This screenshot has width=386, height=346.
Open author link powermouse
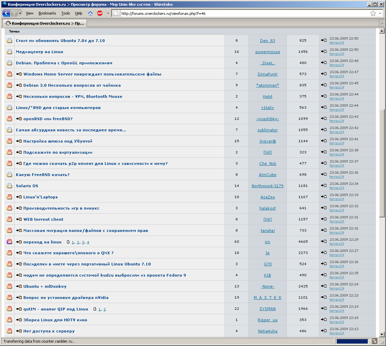268,52
